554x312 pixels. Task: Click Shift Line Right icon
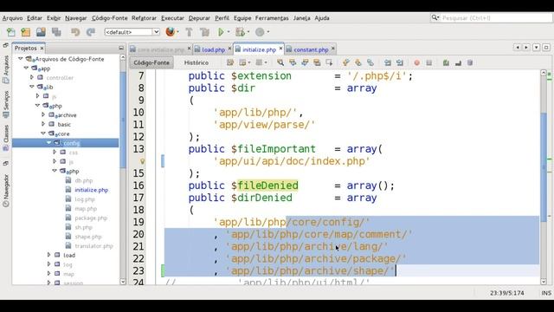click(x=400, y=62)
